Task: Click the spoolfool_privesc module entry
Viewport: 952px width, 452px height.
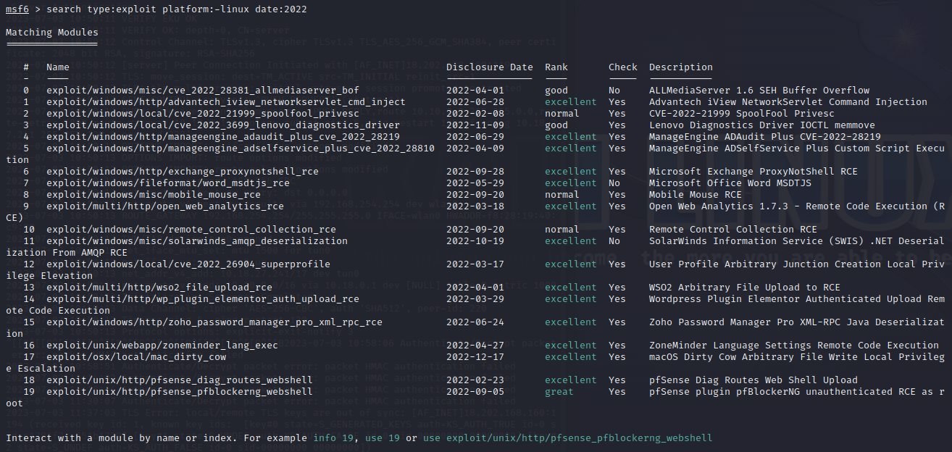Action: pos(203,114)
